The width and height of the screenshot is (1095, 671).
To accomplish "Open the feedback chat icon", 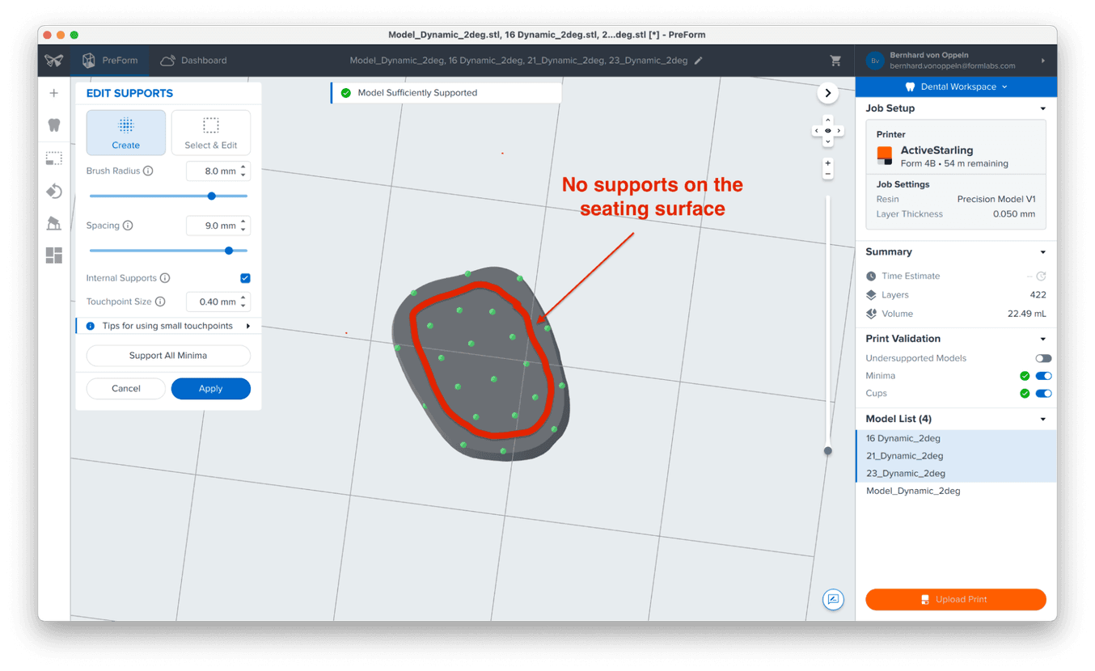I will coord(833,600).
